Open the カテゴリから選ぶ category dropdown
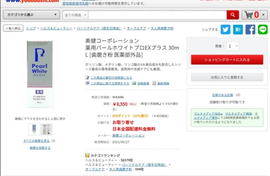The width and height of the screenshot is (270, 176). point(31,15)
